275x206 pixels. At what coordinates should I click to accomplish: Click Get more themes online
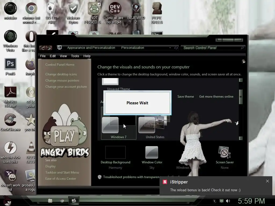click(216, 97)
